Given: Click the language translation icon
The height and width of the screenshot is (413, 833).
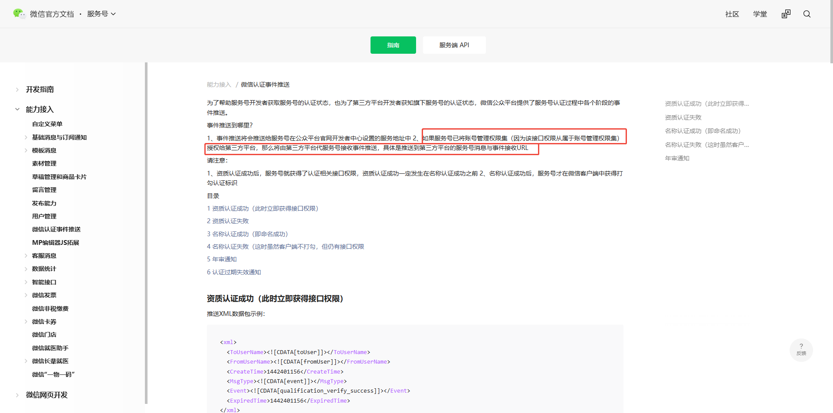Looking at the screenshot, I should point(786,14).
